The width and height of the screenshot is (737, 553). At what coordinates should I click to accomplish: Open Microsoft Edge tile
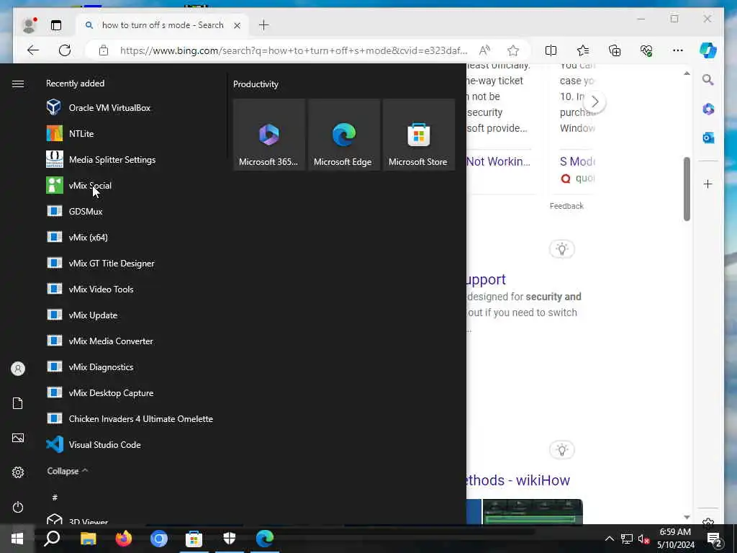(x=343, y=135)
